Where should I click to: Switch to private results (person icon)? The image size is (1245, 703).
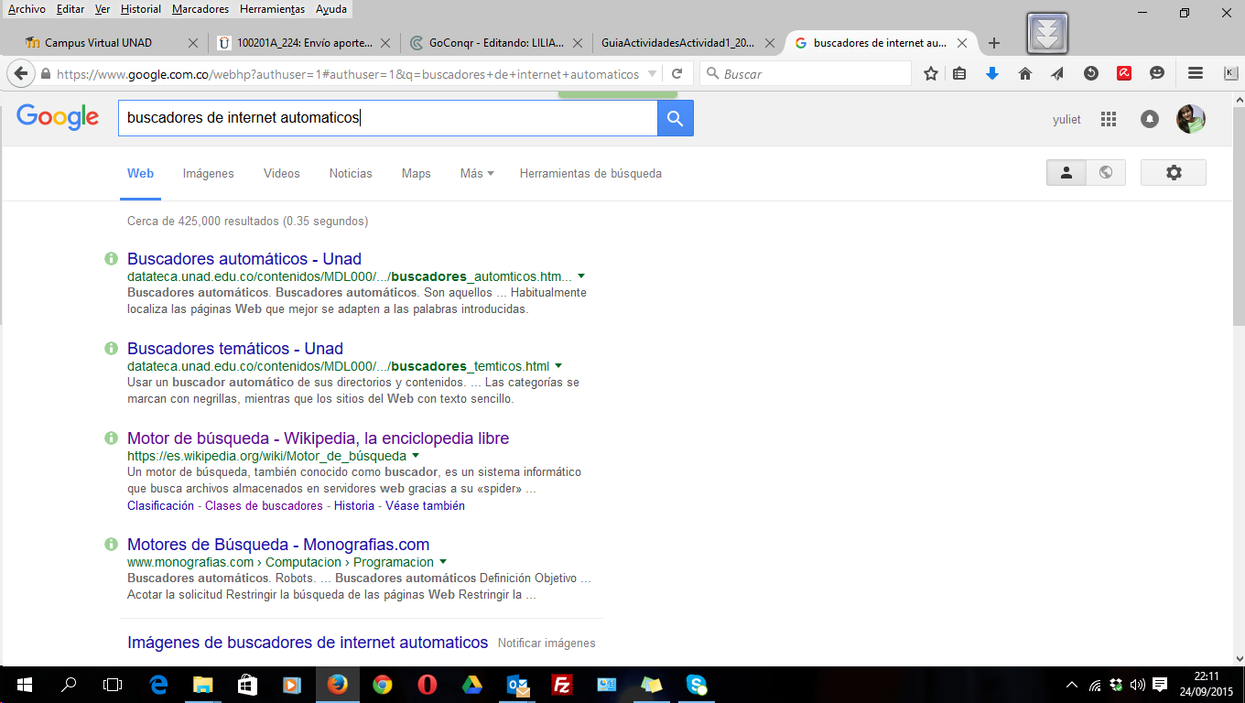coord(1066,172)
